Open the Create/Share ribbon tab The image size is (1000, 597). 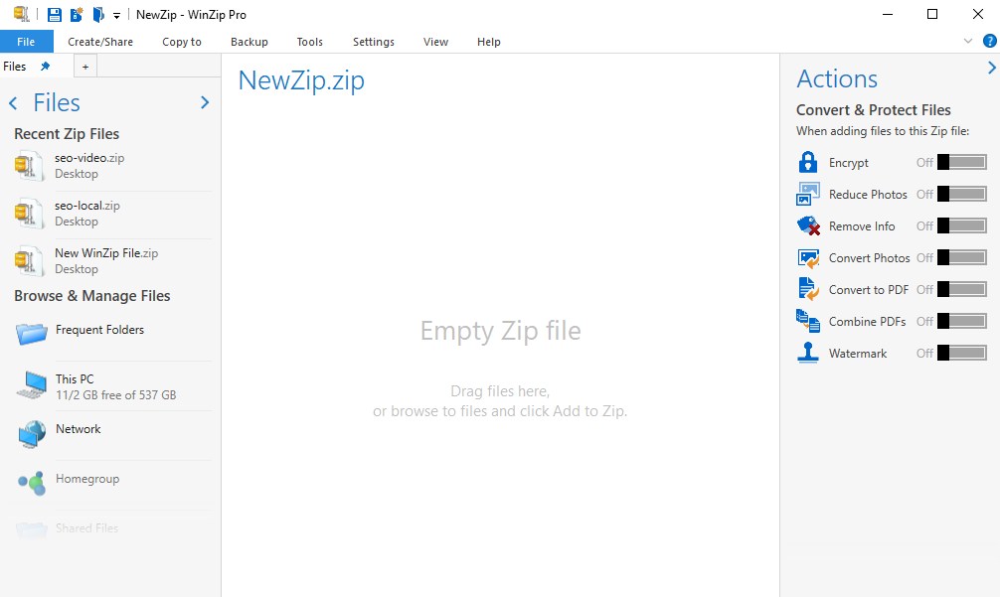click(100, 42)
